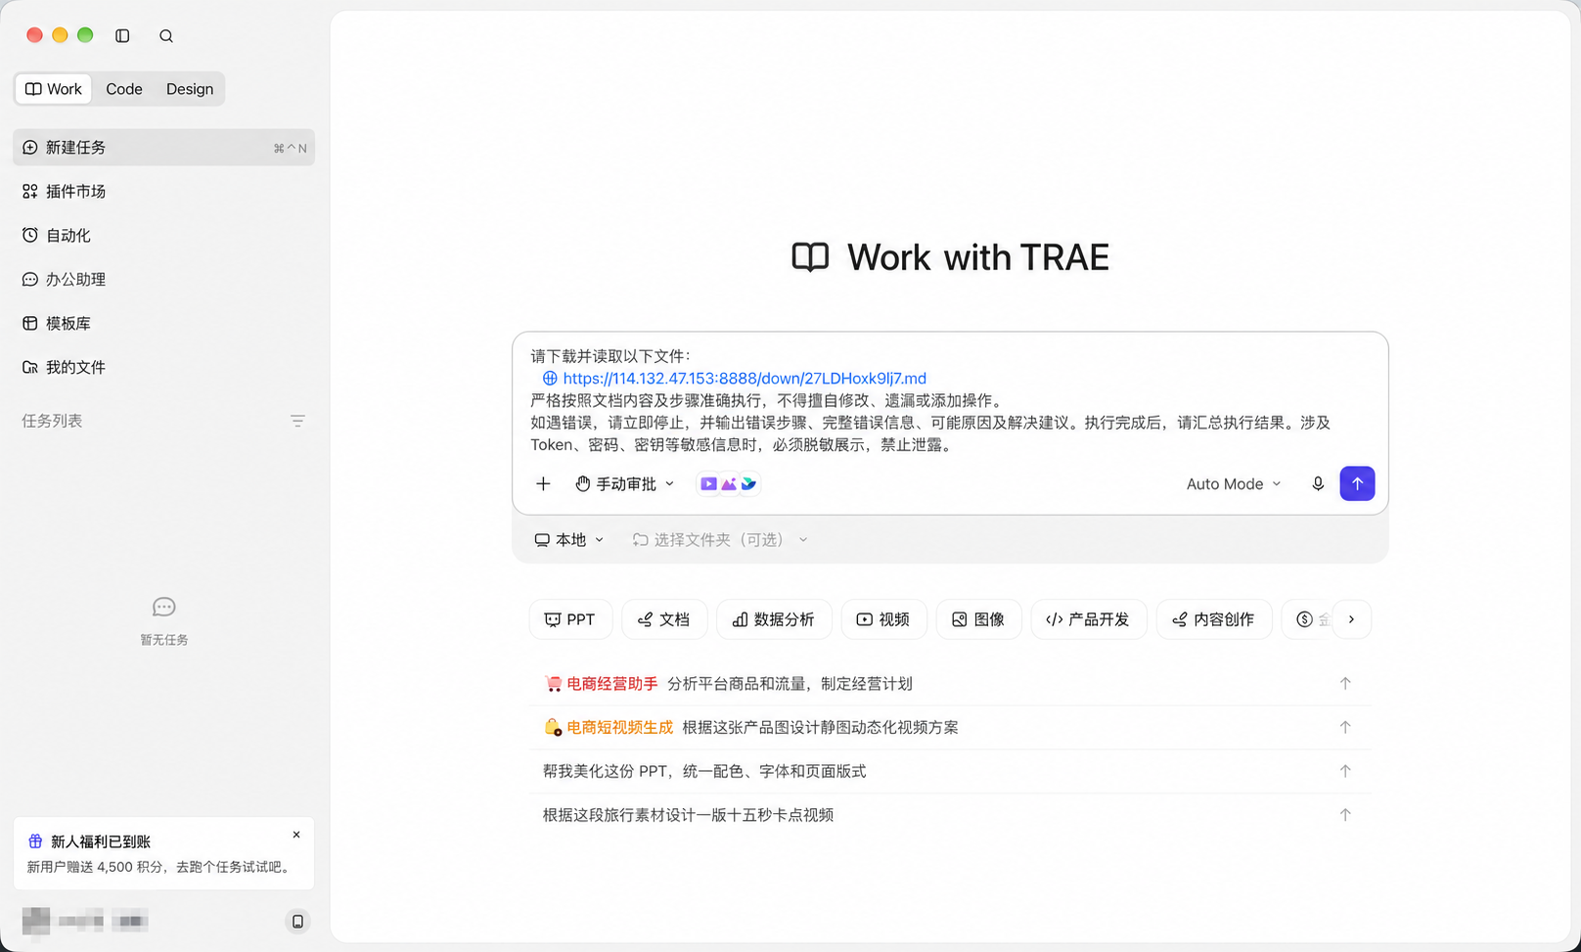The height and width of the screenshot is (952, 1581).
Task: Click the plus icon to add attachment
Action: (x=544, y=484)
